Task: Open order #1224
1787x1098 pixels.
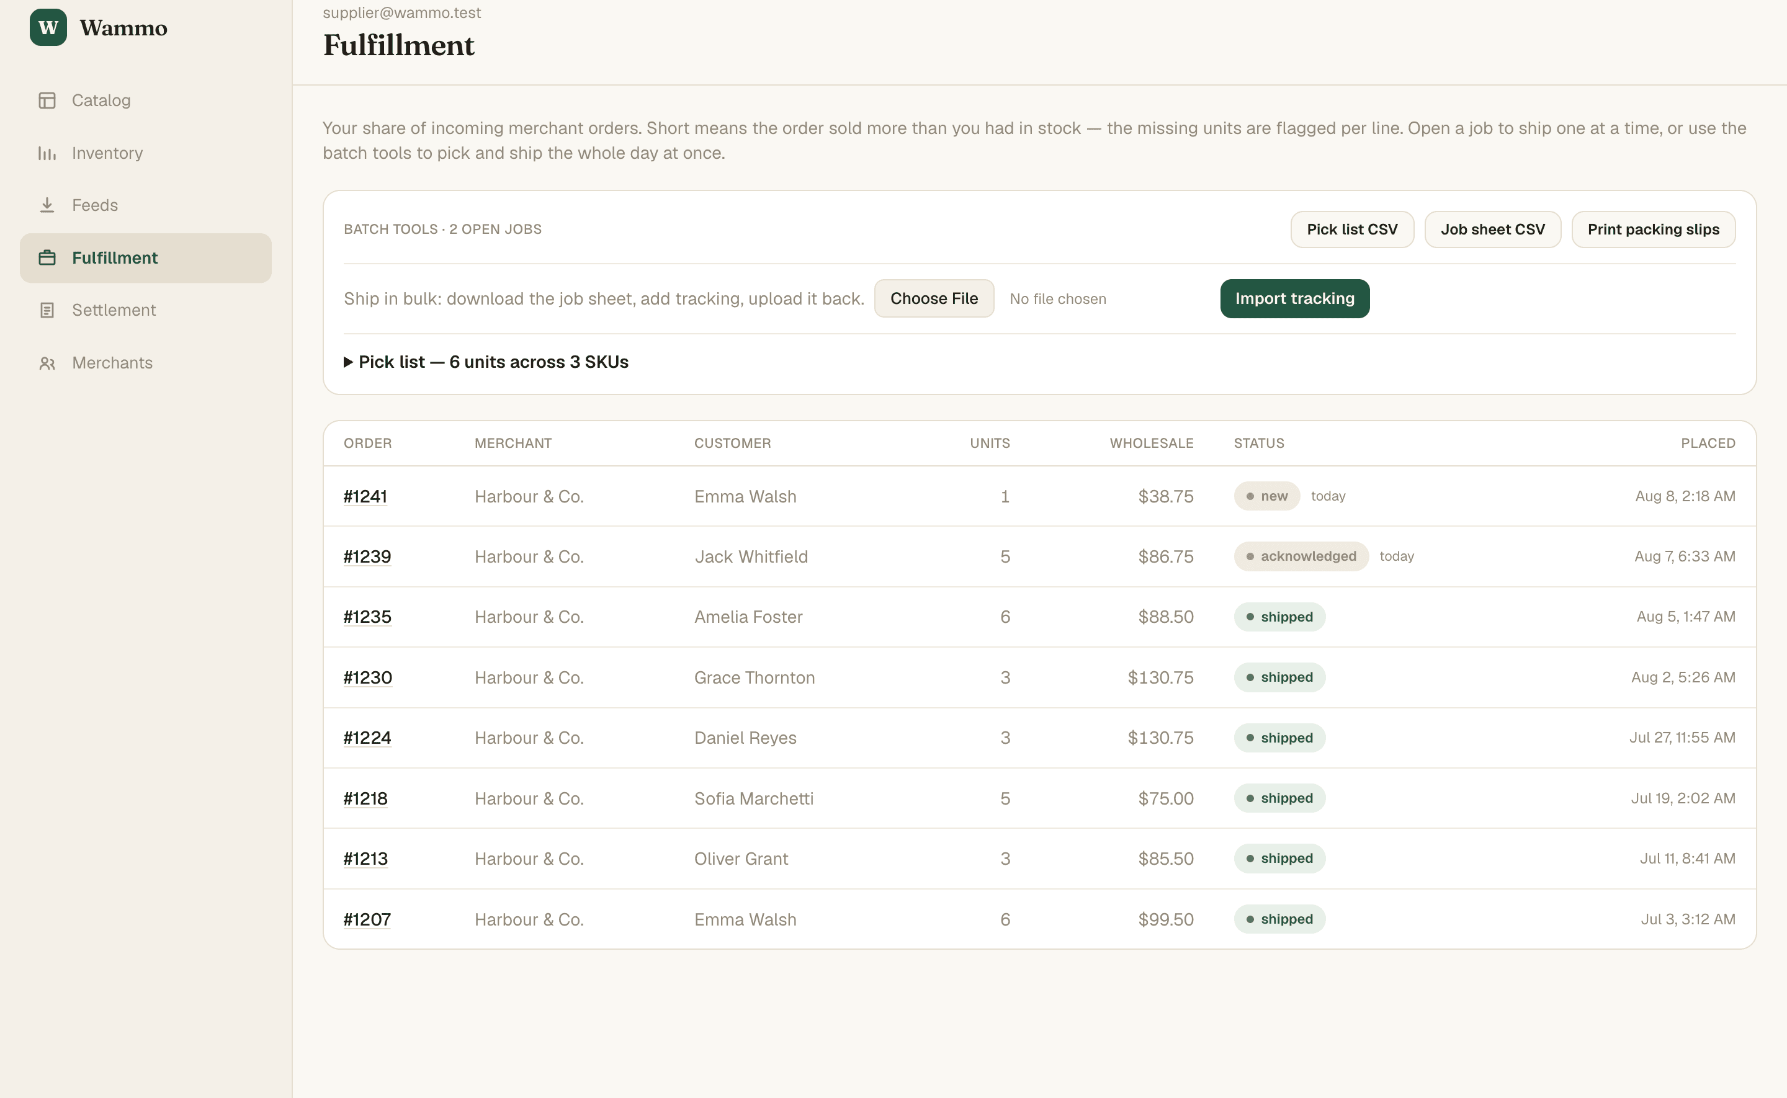Action: (367, 738)
